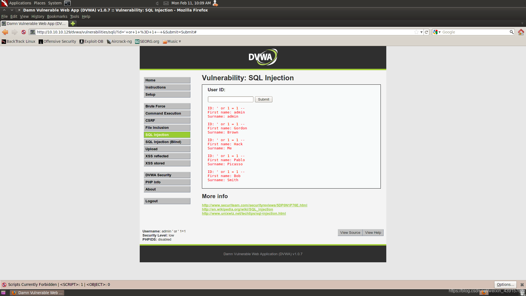The height and width of the screenshot is (296, 526).
Task: Click the NoScript stop icon in toolbar
Action: (24, 32)
